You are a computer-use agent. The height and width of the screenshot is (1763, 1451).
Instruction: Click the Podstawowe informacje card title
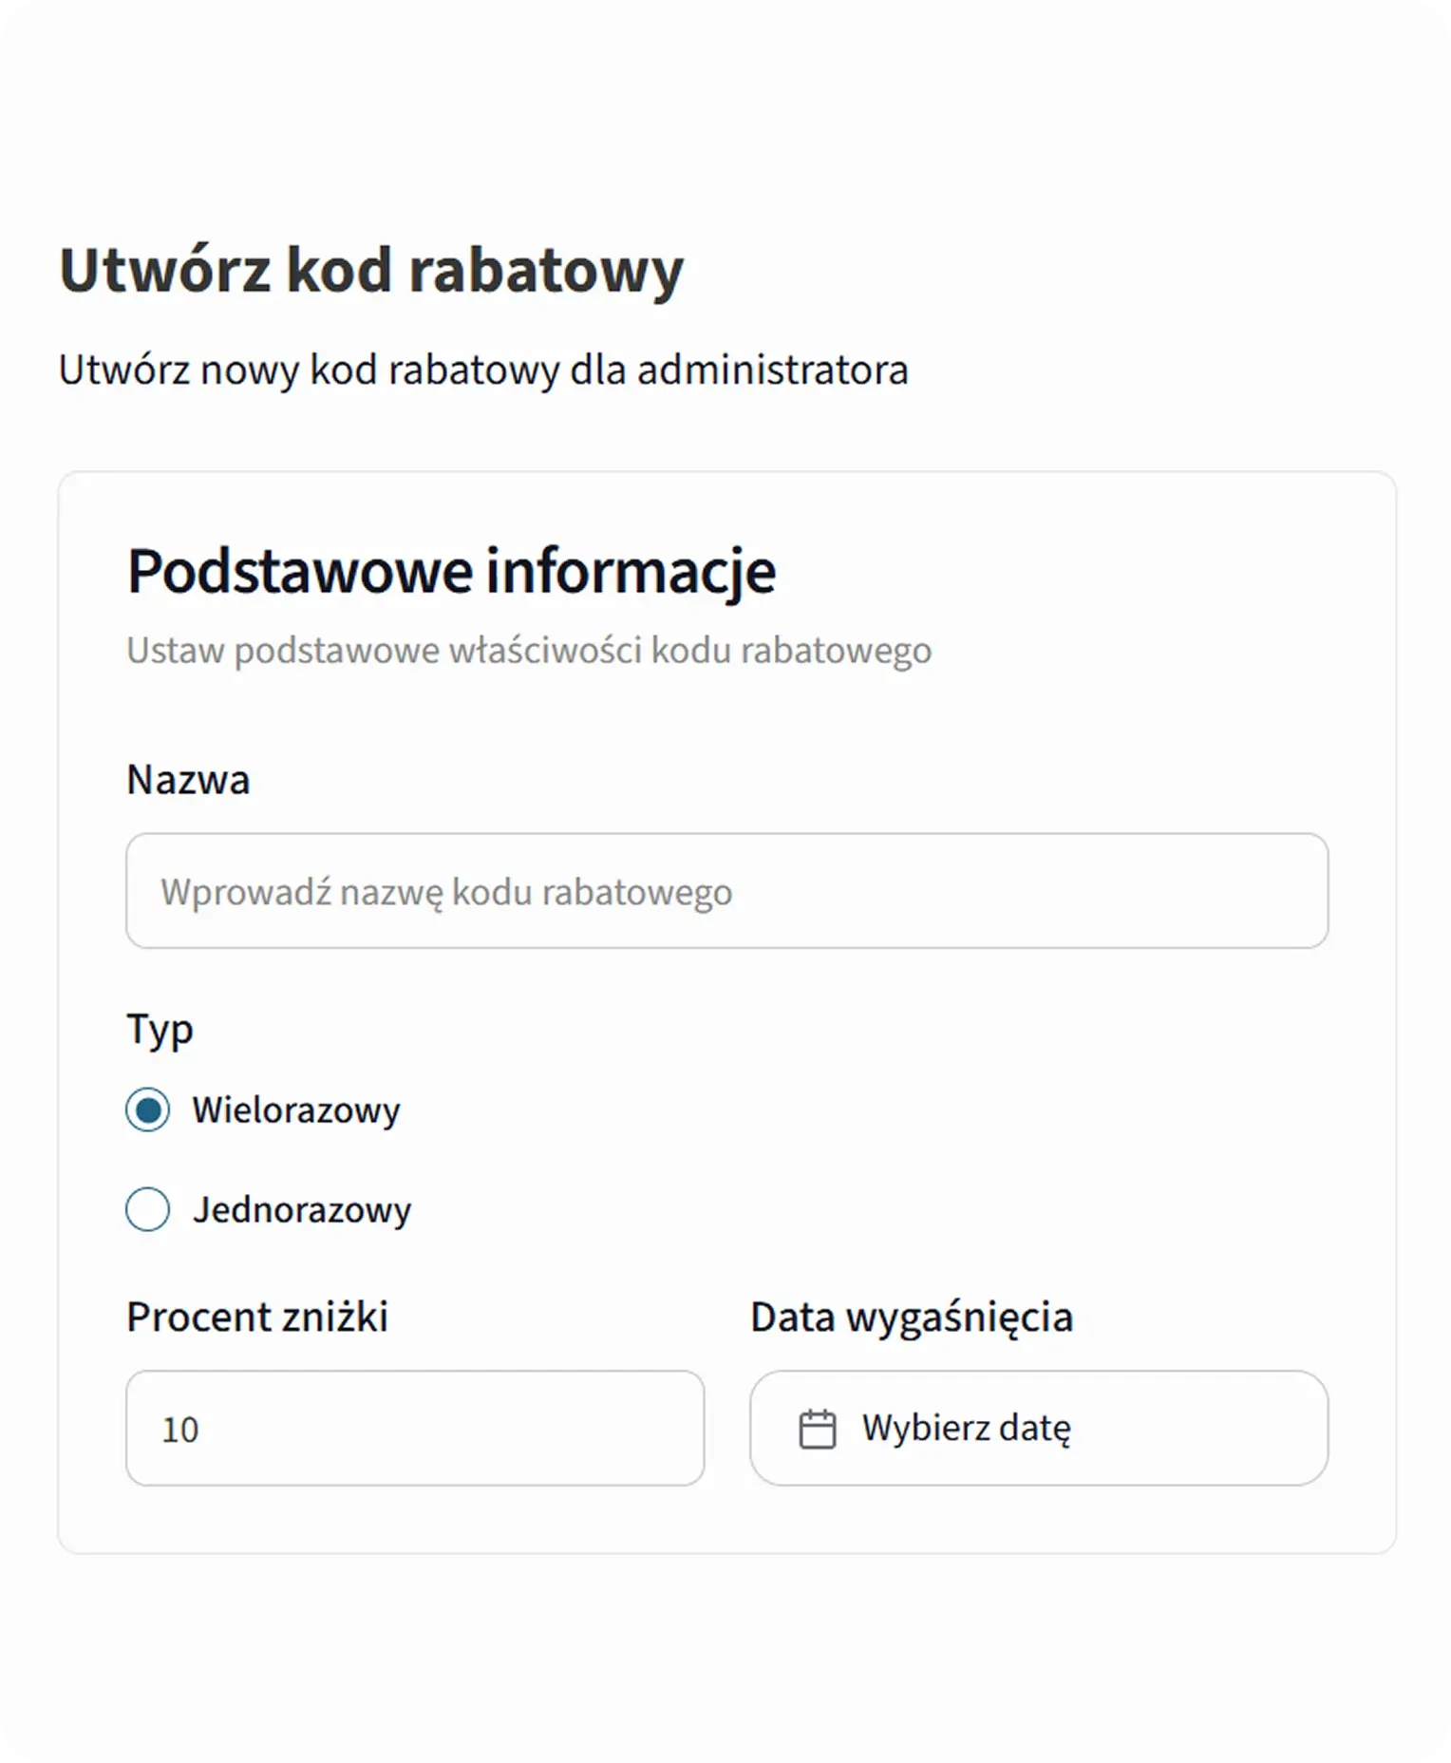451,571
